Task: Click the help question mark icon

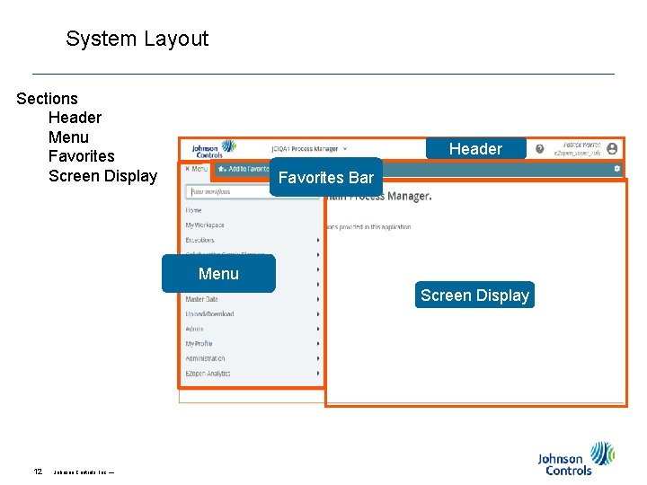Action: click(539, 149)
